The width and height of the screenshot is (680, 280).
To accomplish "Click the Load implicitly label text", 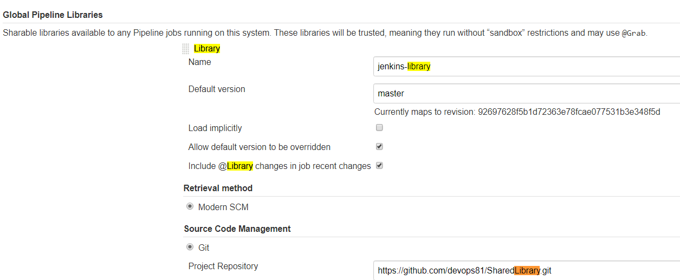I will (215, 128).
